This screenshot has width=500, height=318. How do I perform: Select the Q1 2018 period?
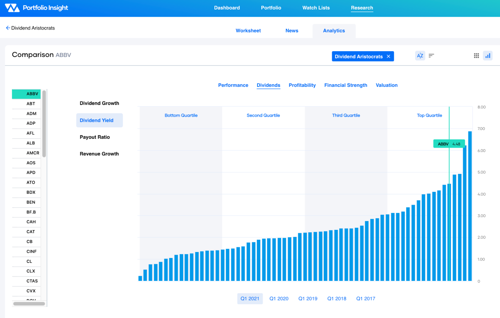coord(337,299)
